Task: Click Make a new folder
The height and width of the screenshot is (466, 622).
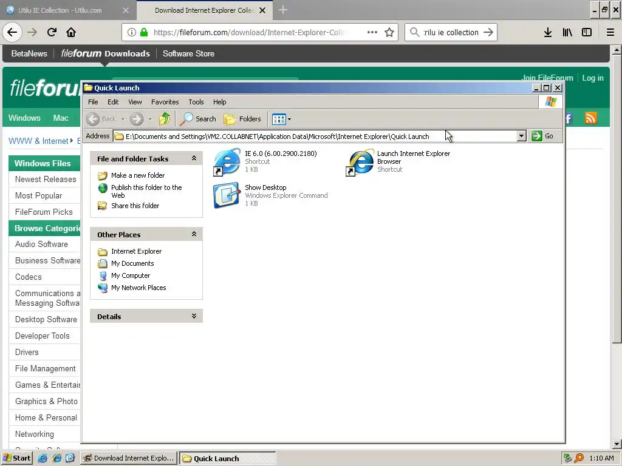Action: coord(138,175)
